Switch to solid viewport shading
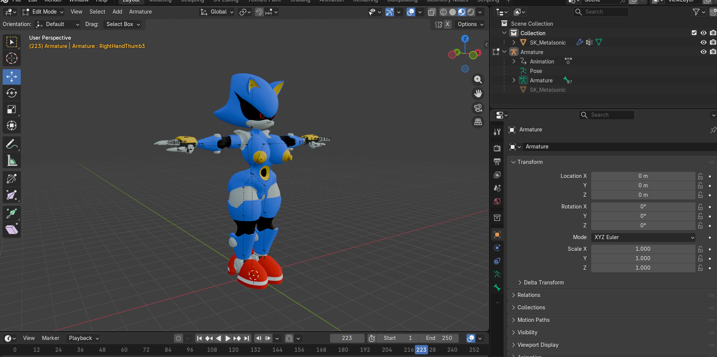Screen dimensions: 717x357 453,12
